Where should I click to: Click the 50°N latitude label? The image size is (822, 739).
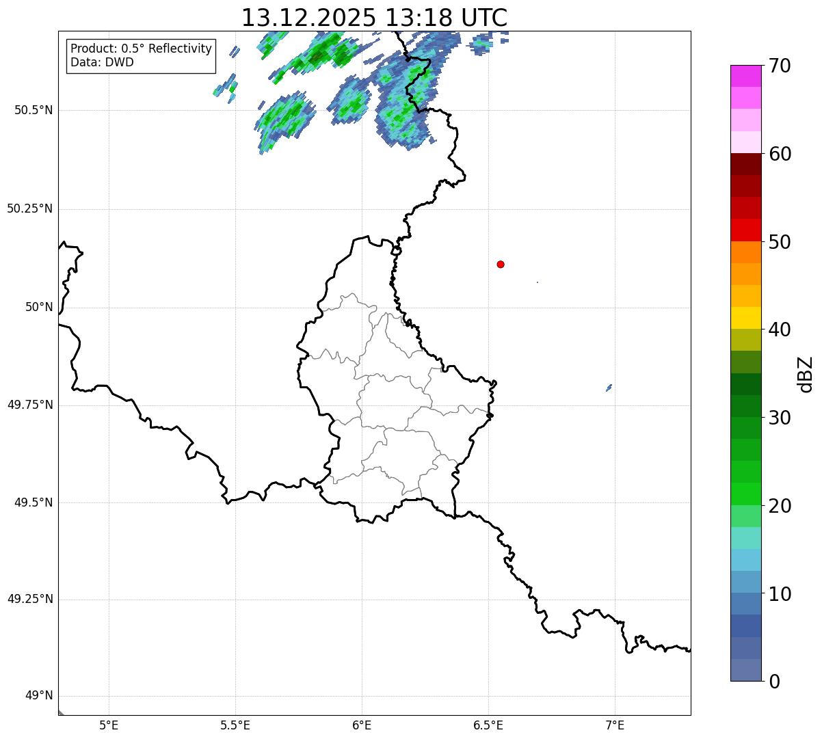pyautogui.click(x=39, y=307)
